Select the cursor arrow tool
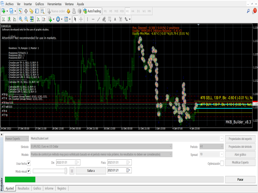 tap(75, 19)
